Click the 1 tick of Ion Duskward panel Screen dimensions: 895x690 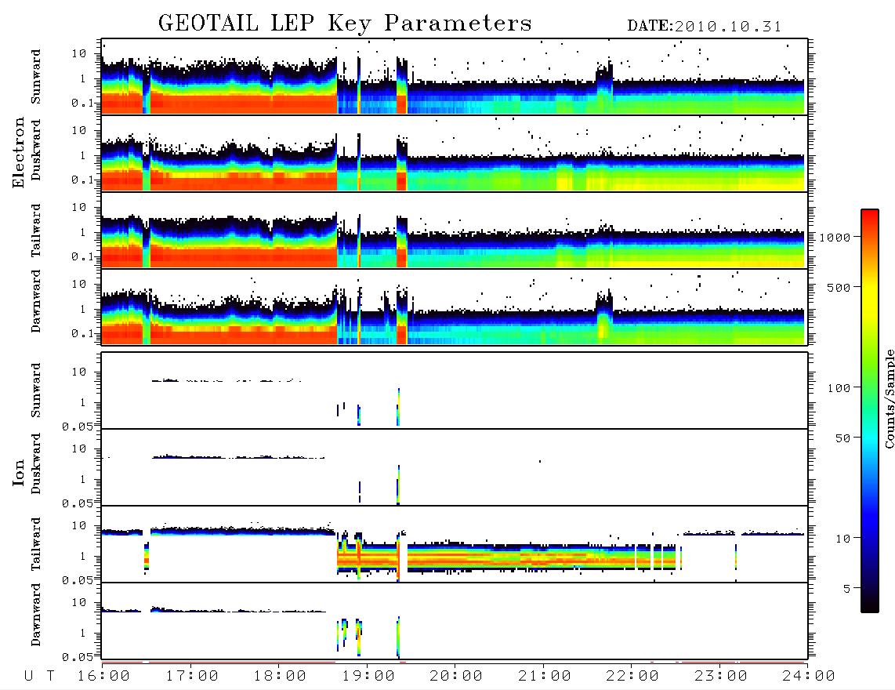83,479
